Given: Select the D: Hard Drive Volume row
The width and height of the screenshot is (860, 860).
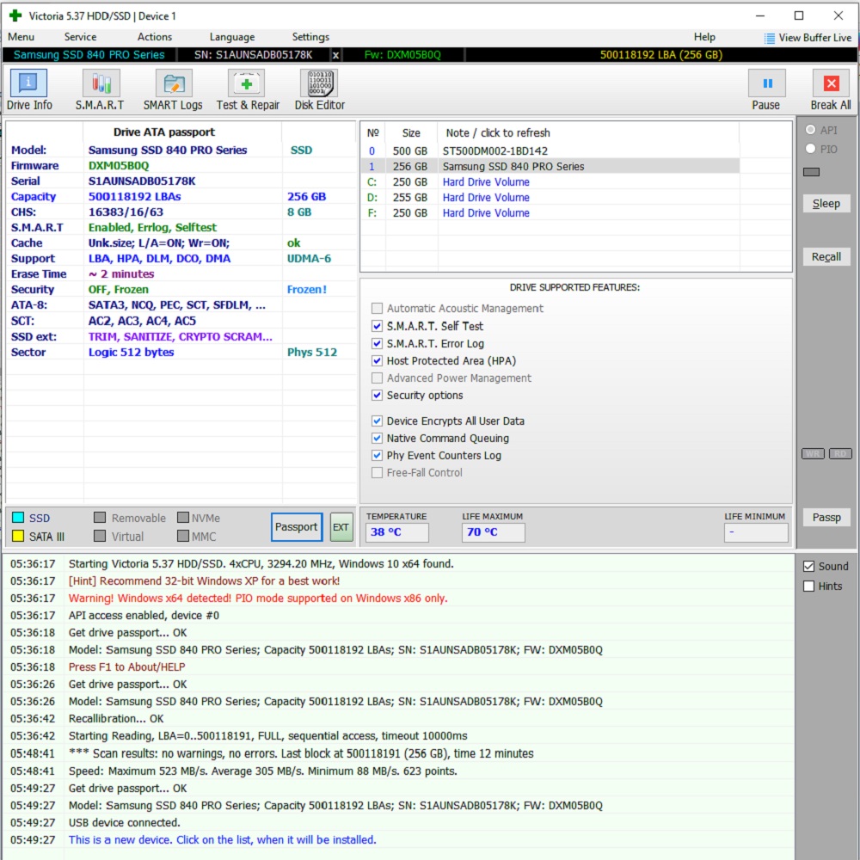Looking at the screenshot, I should pyautogui.click(x=550, y=198).
